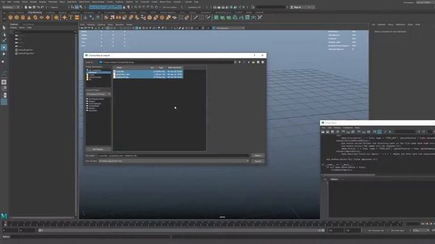Click Script Editor horizontal scrollbar
Viewport: 435px width, 244px height.
click(349, 175)
